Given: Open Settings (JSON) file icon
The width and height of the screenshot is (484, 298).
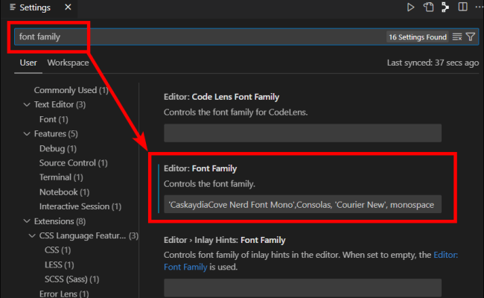Looking at the screenshot, I should tap(428, 7).
